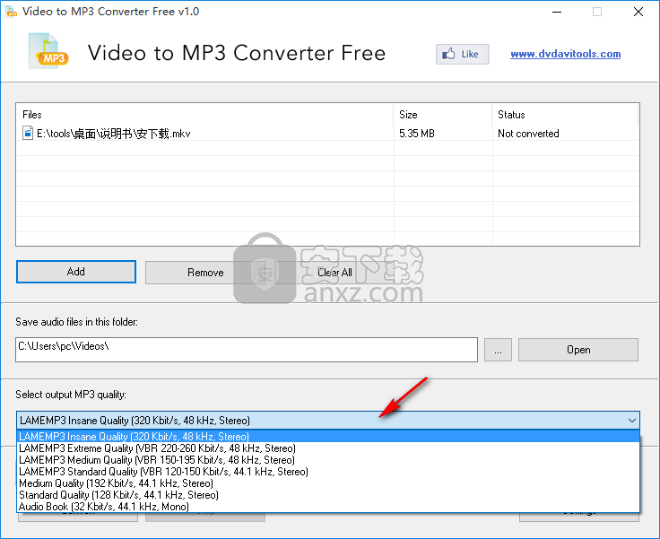The height and width of the screenshot is (539, 660).
Task: Select Audio Book 32 Kbit/s Mono option
Action: [328, 507]
